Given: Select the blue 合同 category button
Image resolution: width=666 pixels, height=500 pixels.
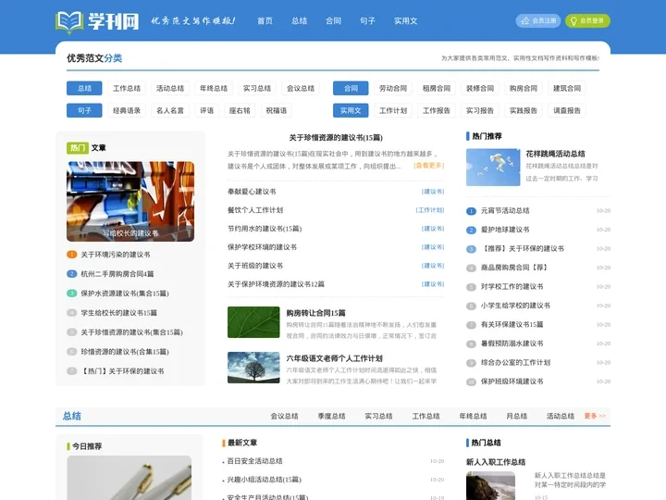Looking at the screenshot, I should point(351,88).
